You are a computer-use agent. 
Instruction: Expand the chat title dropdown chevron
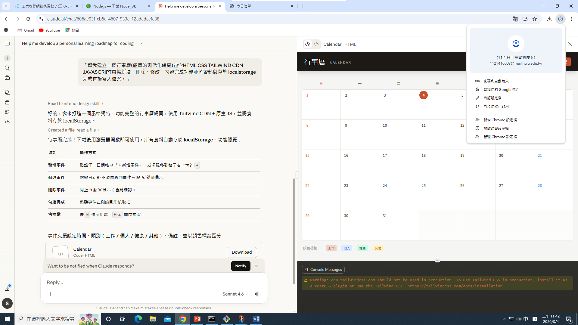click(x=141, y=44)
